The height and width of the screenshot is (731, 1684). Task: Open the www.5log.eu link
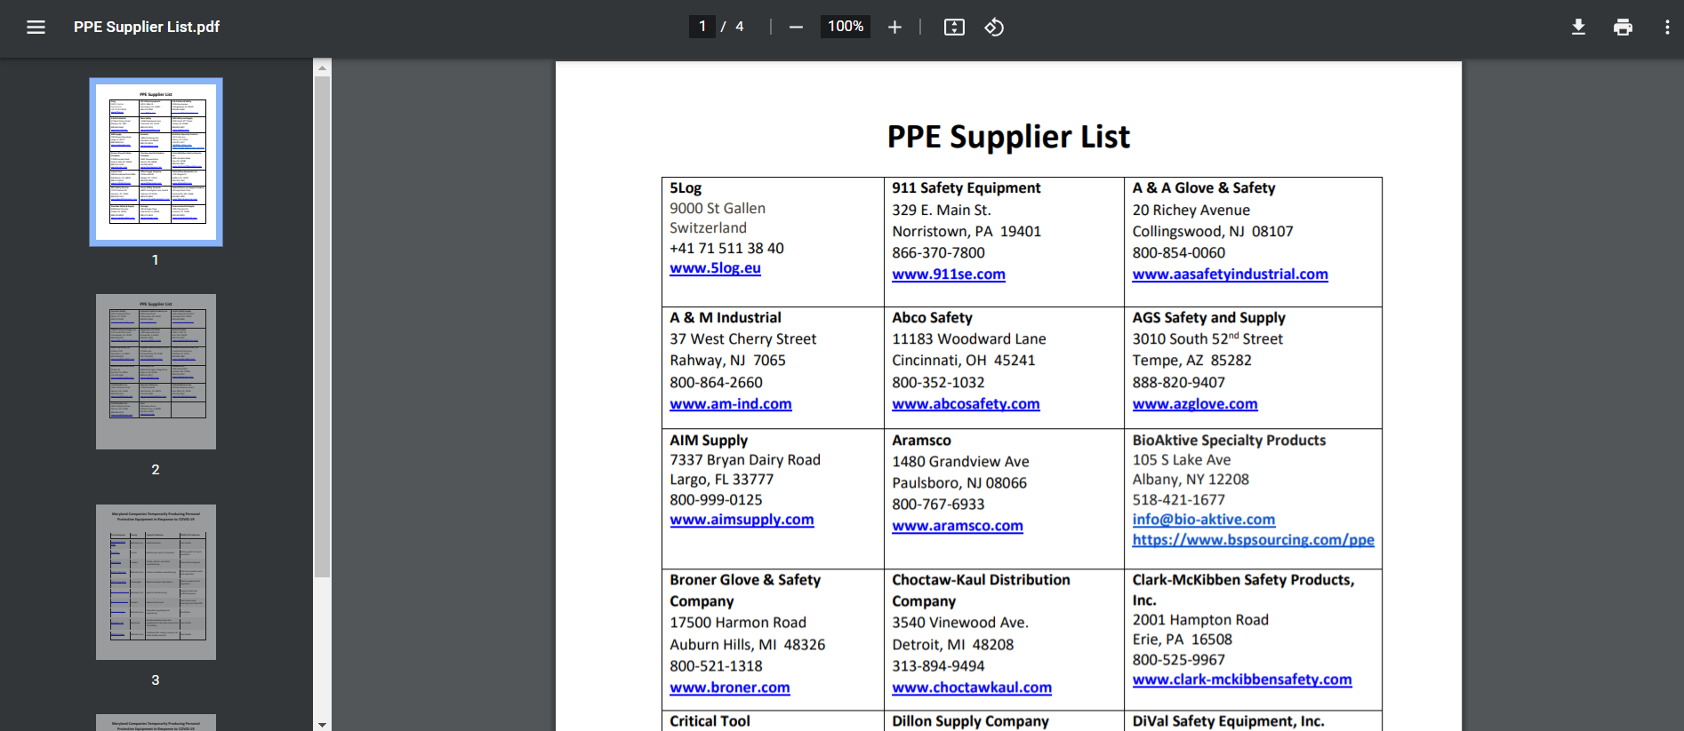715,268
